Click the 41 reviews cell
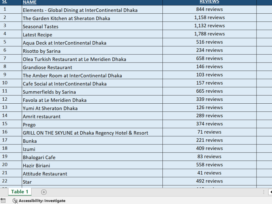This screenshot has width=272, height=204. (x=209, y=173)
